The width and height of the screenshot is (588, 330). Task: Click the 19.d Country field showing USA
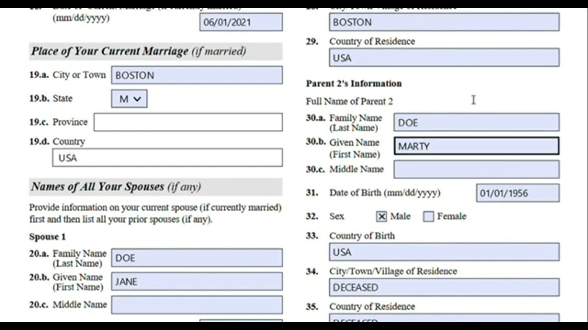coord(168,158)
